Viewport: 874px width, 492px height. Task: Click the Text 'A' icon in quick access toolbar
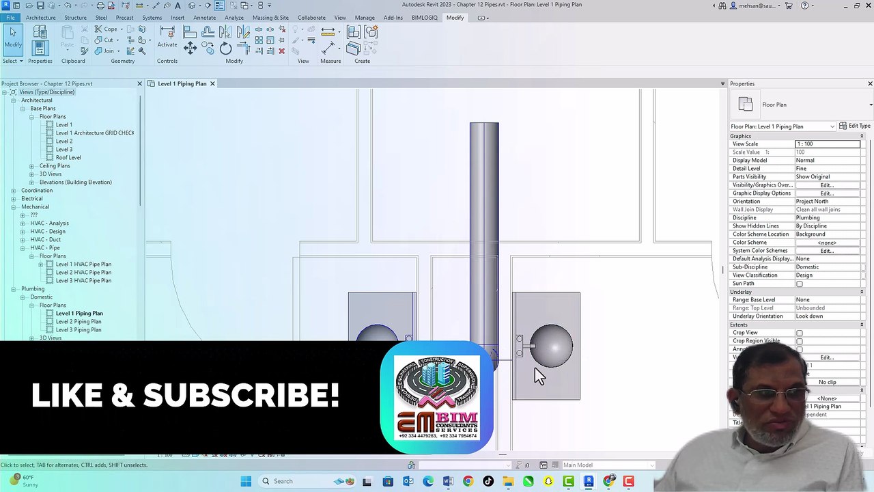click(178, 5)
